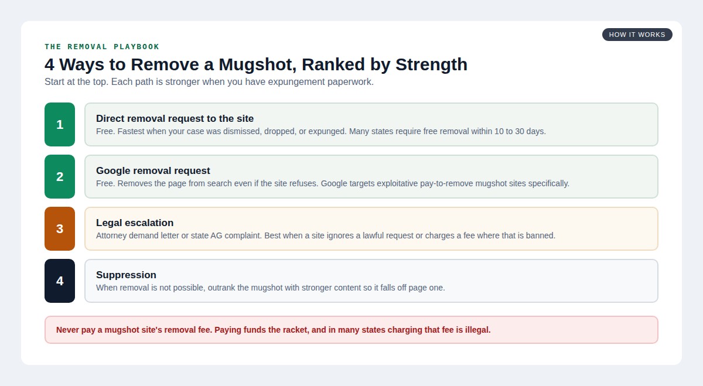Open the Direct removal request card

371,124
